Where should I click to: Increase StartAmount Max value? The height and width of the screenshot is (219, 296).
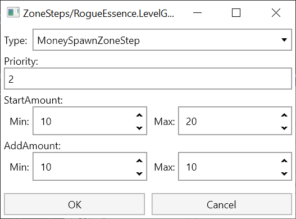(x=284, y=115)
